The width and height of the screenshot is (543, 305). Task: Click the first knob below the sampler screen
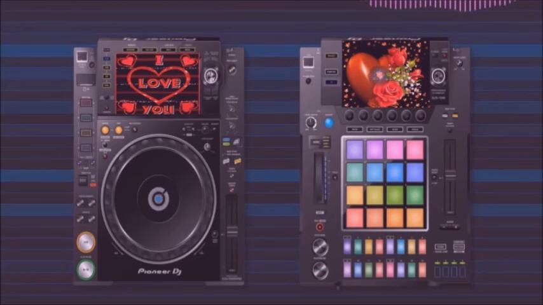[349, 116]
